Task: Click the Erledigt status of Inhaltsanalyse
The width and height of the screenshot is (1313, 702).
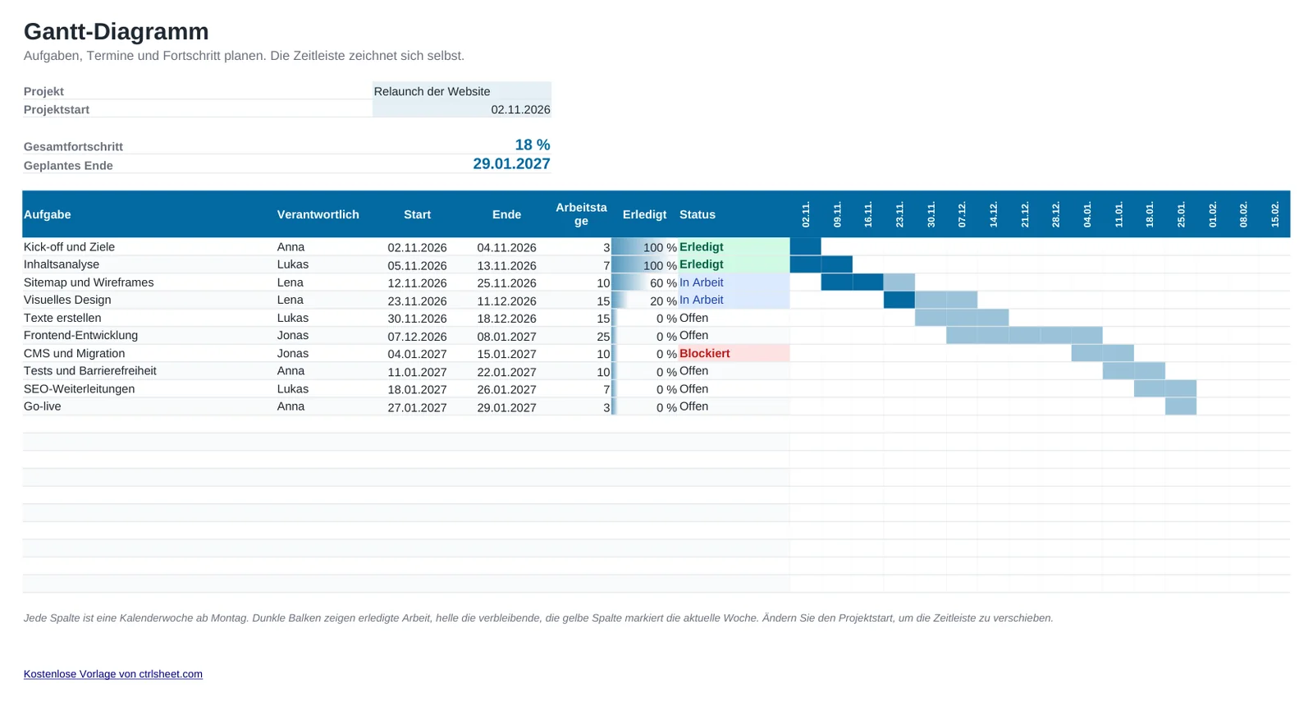Action: pos(734,264)
